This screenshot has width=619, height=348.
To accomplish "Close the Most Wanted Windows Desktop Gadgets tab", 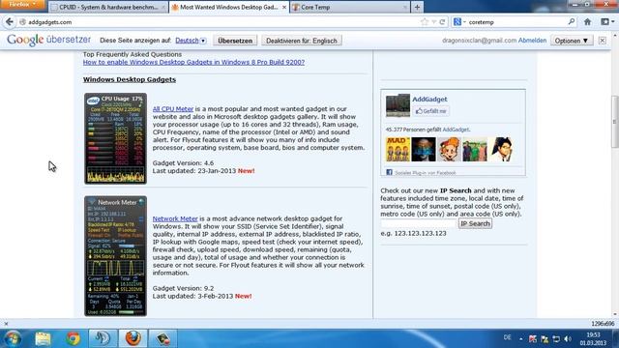I will [283, 7].
